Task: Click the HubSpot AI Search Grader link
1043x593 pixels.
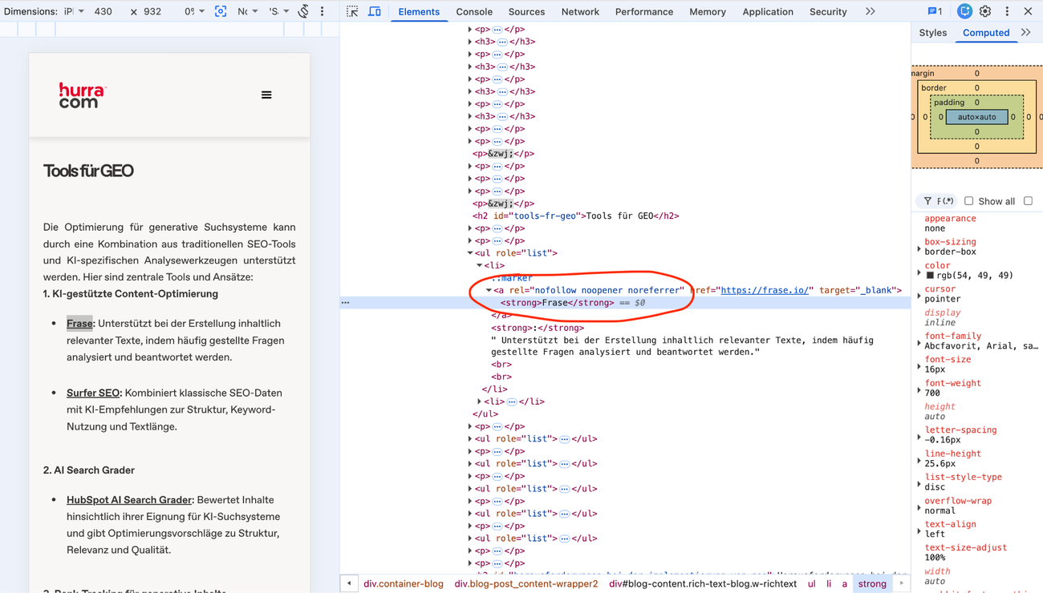Action: tap(129, 499)
